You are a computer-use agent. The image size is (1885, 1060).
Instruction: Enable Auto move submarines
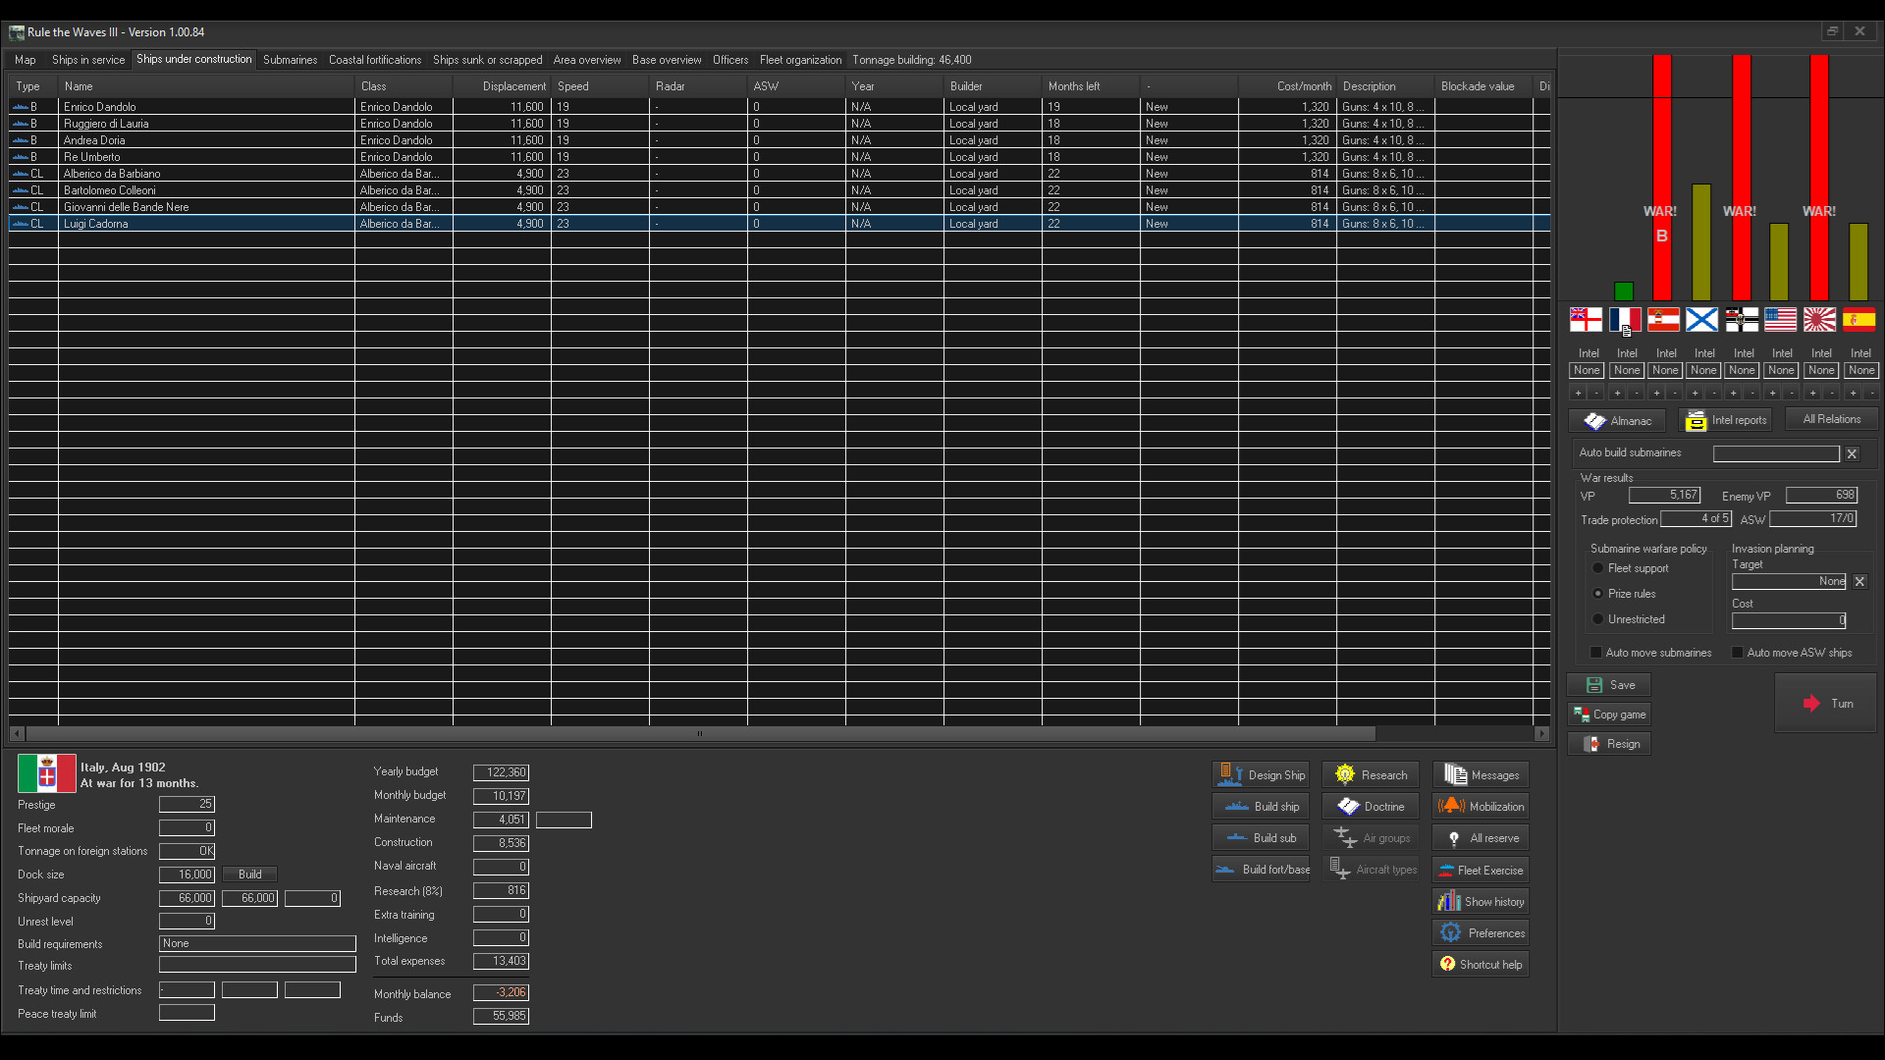pyautogui.click(x=1594, y=652)
